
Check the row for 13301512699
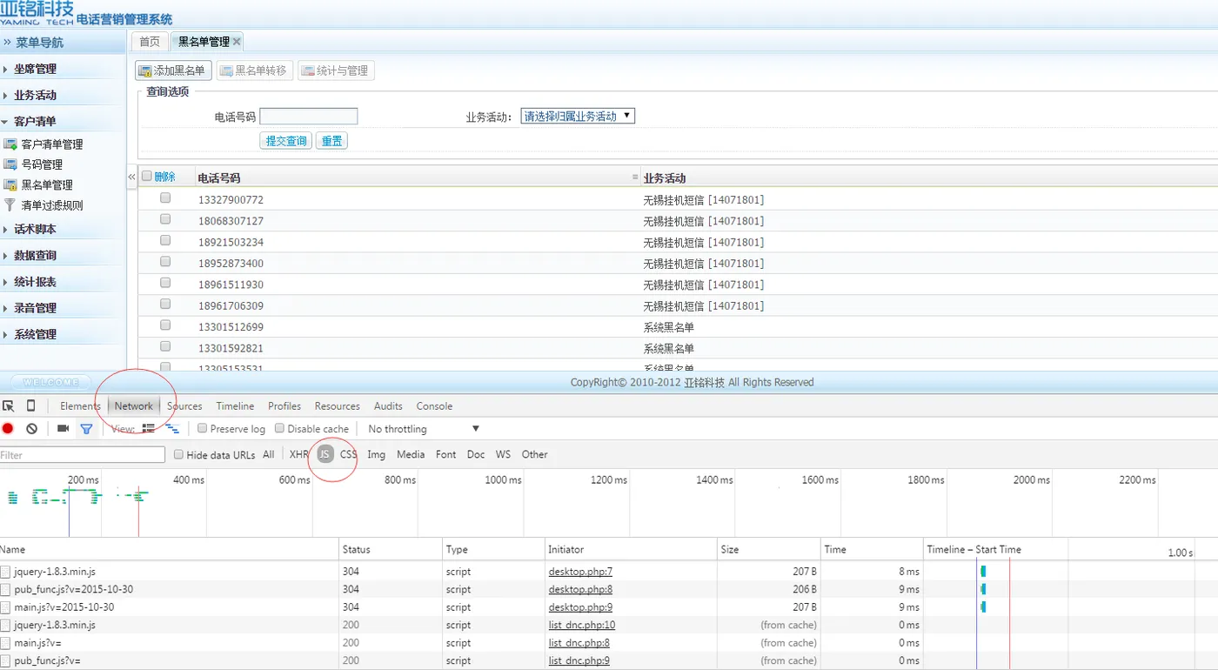[165, 325]
